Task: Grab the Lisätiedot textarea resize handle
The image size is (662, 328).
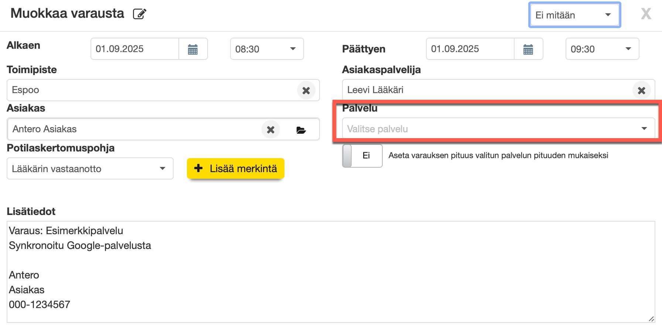Action: (x=651, y=319)
